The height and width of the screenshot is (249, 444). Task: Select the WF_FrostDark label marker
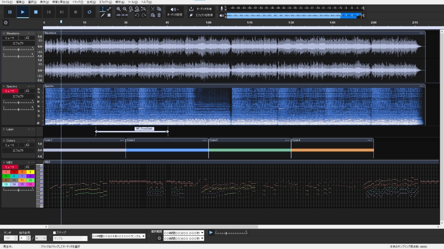(144, 128)
